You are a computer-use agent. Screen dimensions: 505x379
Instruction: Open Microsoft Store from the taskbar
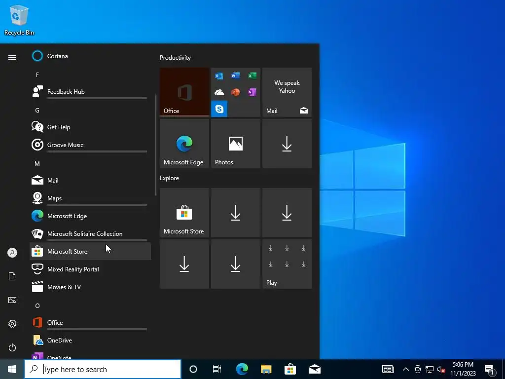290,369
